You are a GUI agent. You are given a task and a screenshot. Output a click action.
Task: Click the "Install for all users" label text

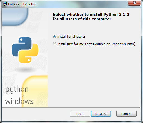tap(71, 37)
